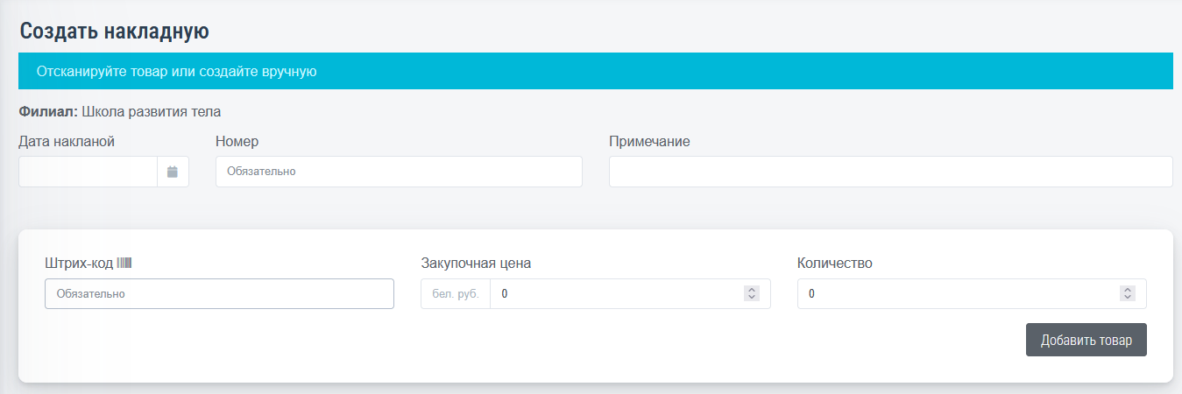Screen dimensions: 1182x394
Task: Click into the Номер input field
Action: [x=399, y=172]
